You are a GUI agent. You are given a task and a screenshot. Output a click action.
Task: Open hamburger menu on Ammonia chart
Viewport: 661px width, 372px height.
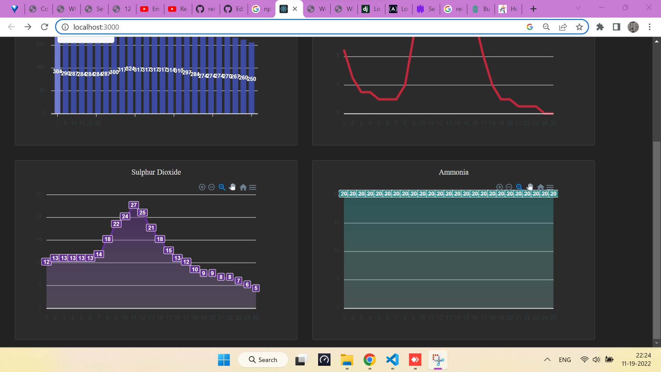pos(550,187)
